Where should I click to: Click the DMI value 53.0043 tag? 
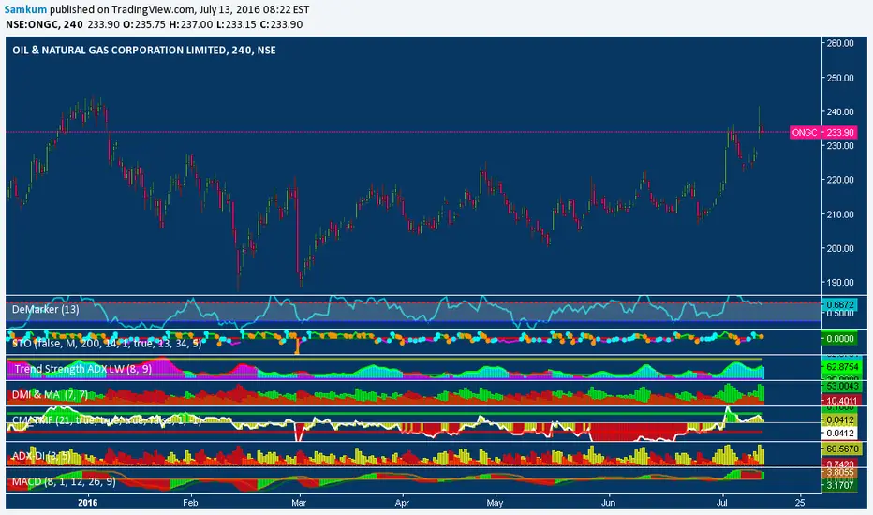click(841, 386)
